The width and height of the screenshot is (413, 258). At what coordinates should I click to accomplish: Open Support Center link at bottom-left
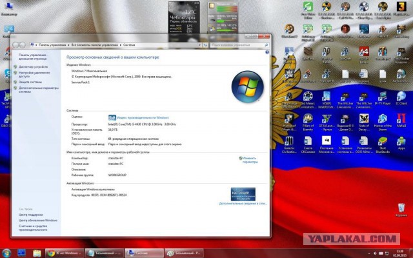(x=31, y=215)
